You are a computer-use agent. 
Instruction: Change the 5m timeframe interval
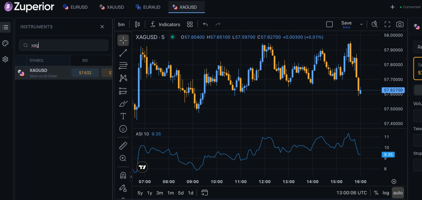point(121,24)
